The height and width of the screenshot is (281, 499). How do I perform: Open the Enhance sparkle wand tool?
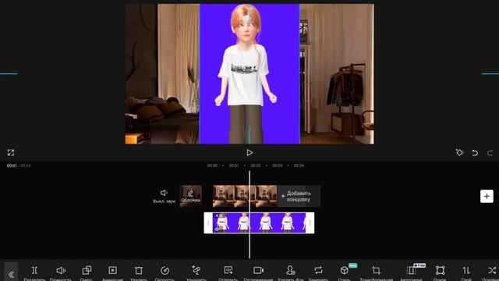coord(196,272)
